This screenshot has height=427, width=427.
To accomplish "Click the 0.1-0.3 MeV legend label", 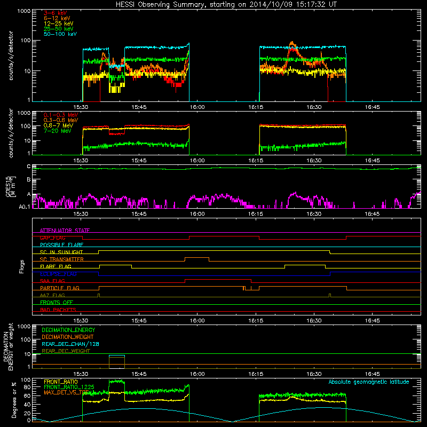I will tap(61, 115).
